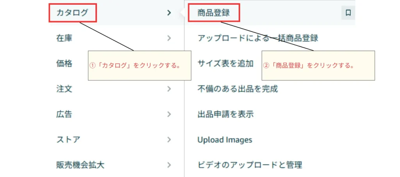Click the arrow next to 広告
The width and height of the screenshot is (400, 177).
pos(169,114)
